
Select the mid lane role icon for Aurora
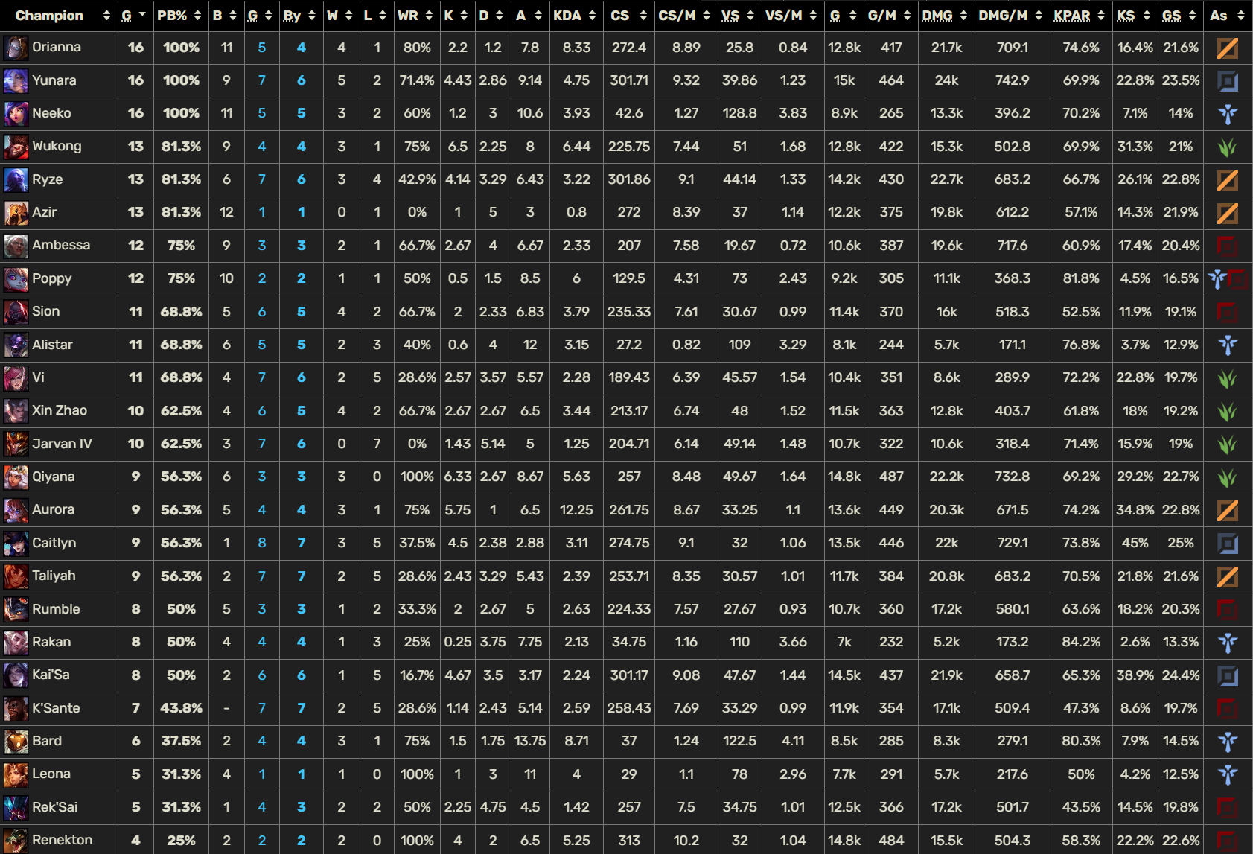[1228, 510]
